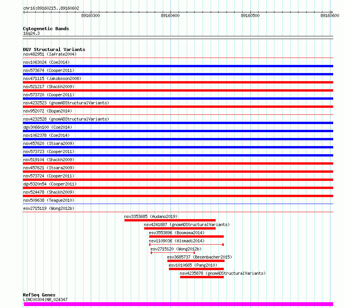Select the nsv457620 Itsara2009 blue bar

click(x=178, y=147)
